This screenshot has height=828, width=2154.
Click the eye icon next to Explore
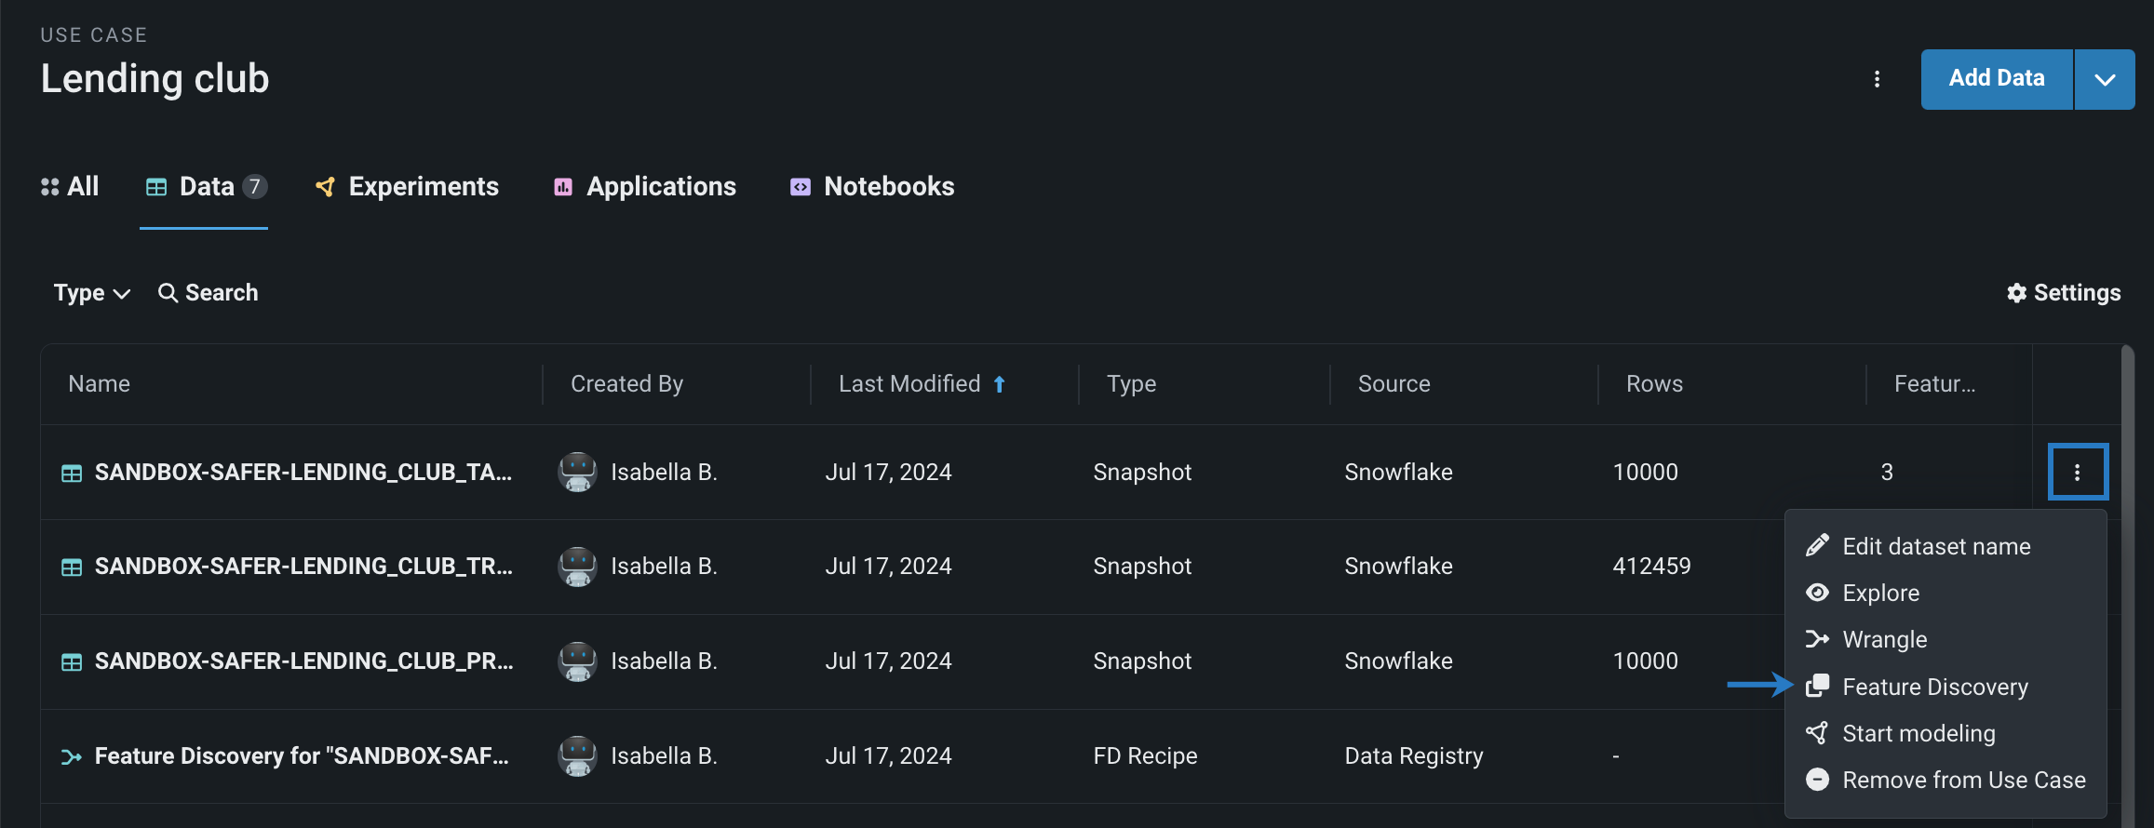pos(1817,593)
